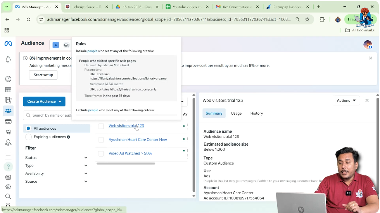Open Campaigns table icon in sidebar
The image size is (380, 213).
click(8, 89)
